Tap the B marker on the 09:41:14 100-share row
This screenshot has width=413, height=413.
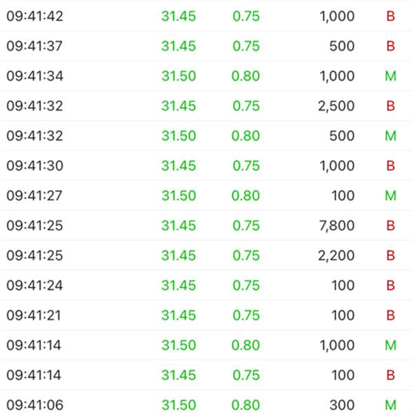point(390,375)
